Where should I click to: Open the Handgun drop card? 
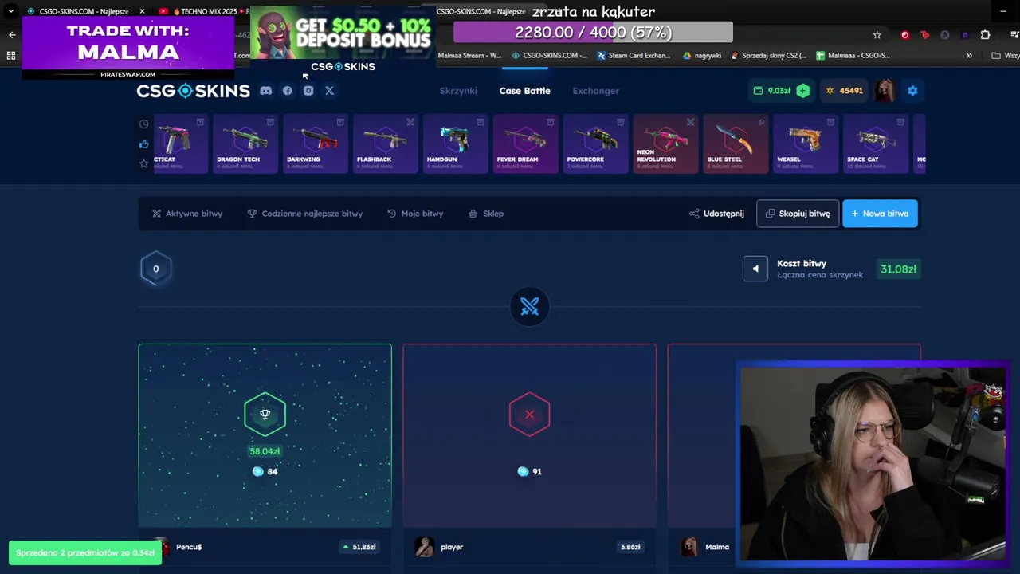(x=455, y=143)
